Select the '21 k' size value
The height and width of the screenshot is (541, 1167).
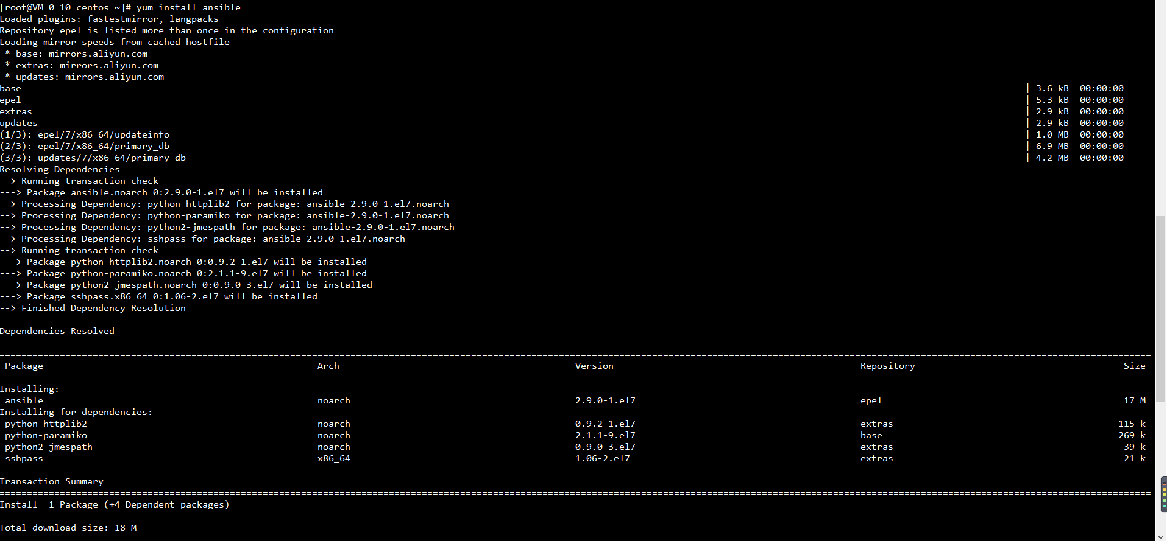point(1135,458)
